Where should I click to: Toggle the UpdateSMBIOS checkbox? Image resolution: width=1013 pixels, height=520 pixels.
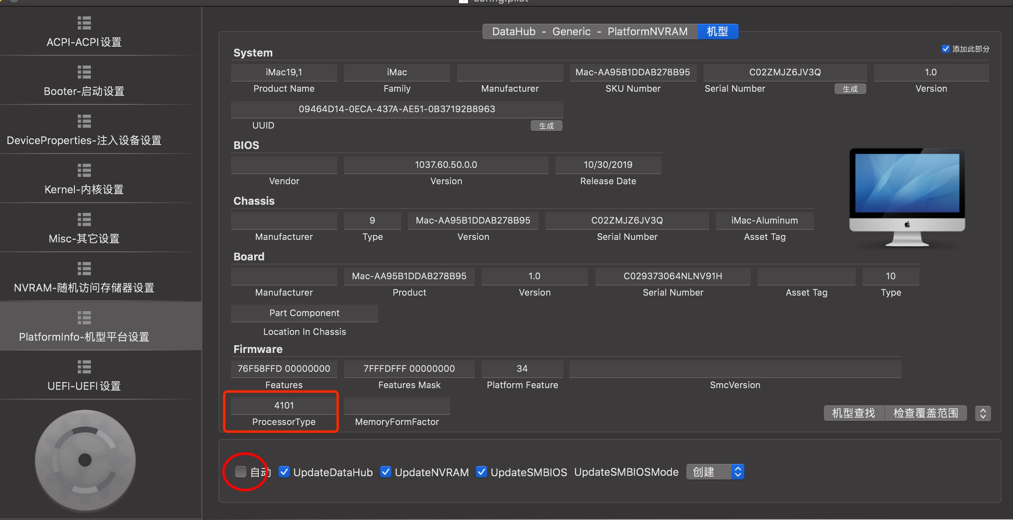point(482,472)
